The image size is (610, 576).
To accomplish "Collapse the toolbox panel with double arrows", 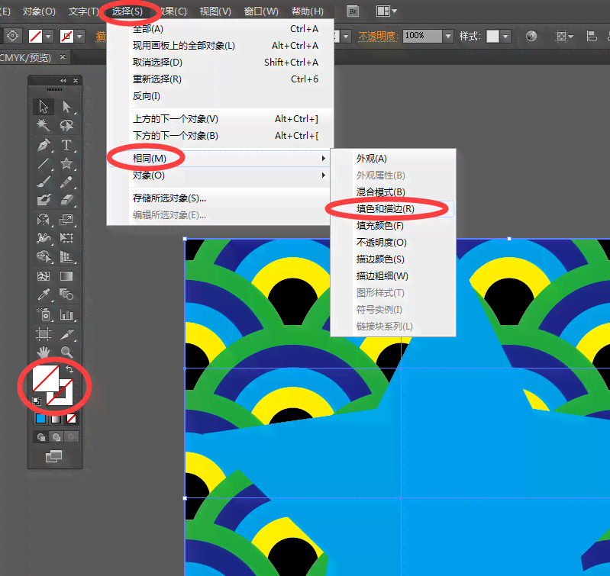I will [x=63, y=80].
